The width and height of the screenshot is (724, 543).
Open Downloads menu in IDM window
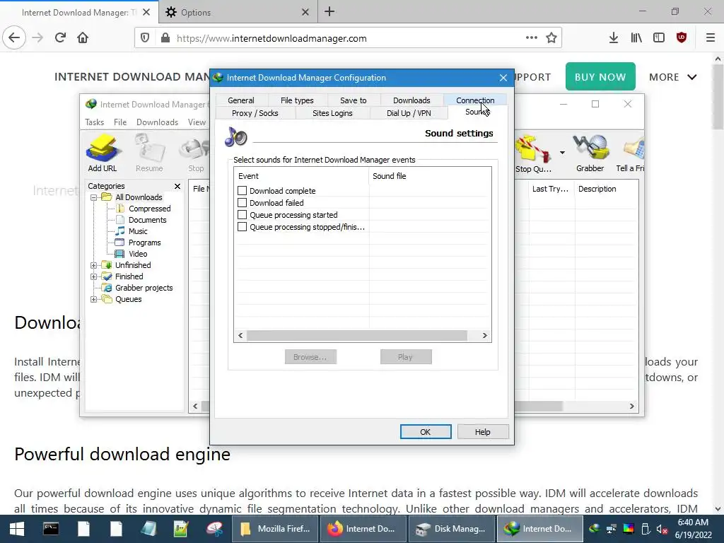point(157,122)
